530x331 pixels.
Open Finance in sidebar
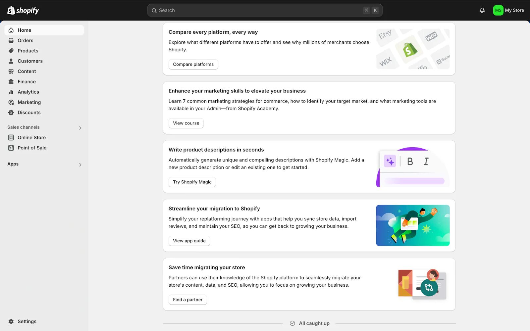(x=44, y=81)
